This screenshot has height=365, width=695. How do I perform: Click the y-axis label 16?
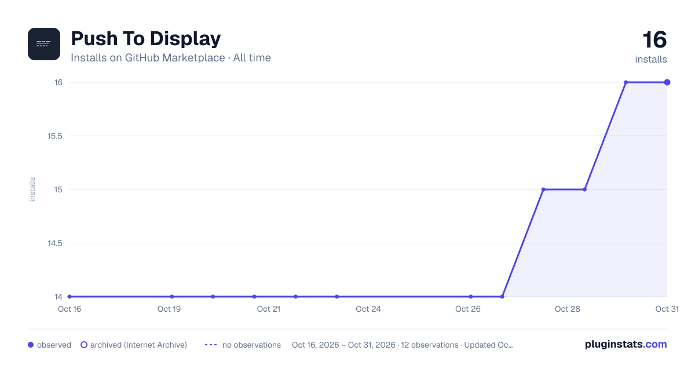pyautogui.click(x=58, y=82)
